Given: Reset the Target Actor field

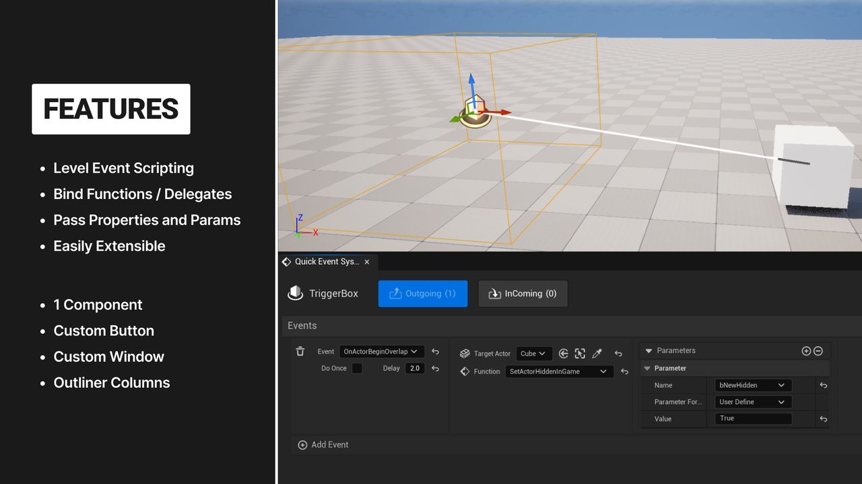Looking at the screenshot, I should tap(618, 354).
